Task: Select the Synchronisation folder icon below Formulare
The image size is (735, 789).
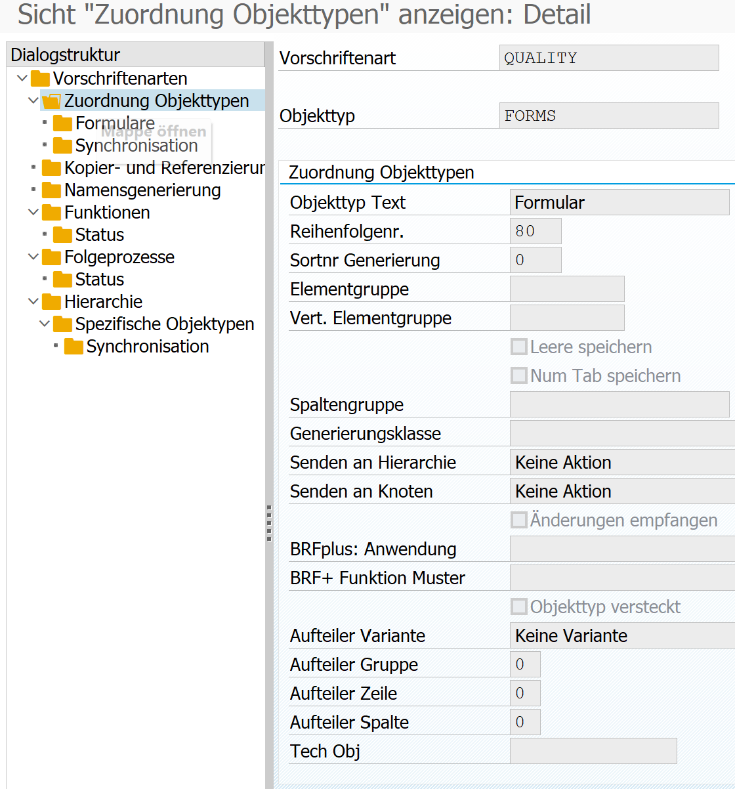Action: [62, 146]
